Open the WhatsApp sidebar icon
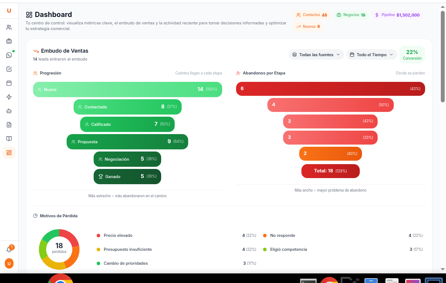 coord(9,55)
